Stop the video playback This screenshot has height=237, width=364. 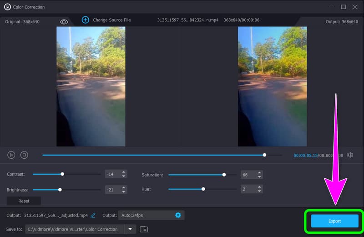click(24, 155)
